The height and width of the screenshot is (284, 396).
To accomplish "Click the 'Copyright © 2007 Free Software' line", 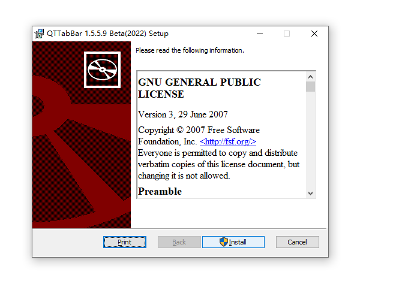I will pos(199,130).
